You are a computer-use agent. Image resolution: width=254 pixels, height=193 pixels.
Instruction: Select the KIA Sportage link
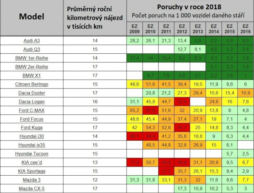point(32,171)
